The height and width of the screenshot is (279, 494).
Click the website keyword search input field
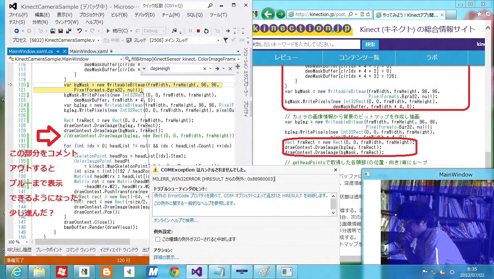305,44
